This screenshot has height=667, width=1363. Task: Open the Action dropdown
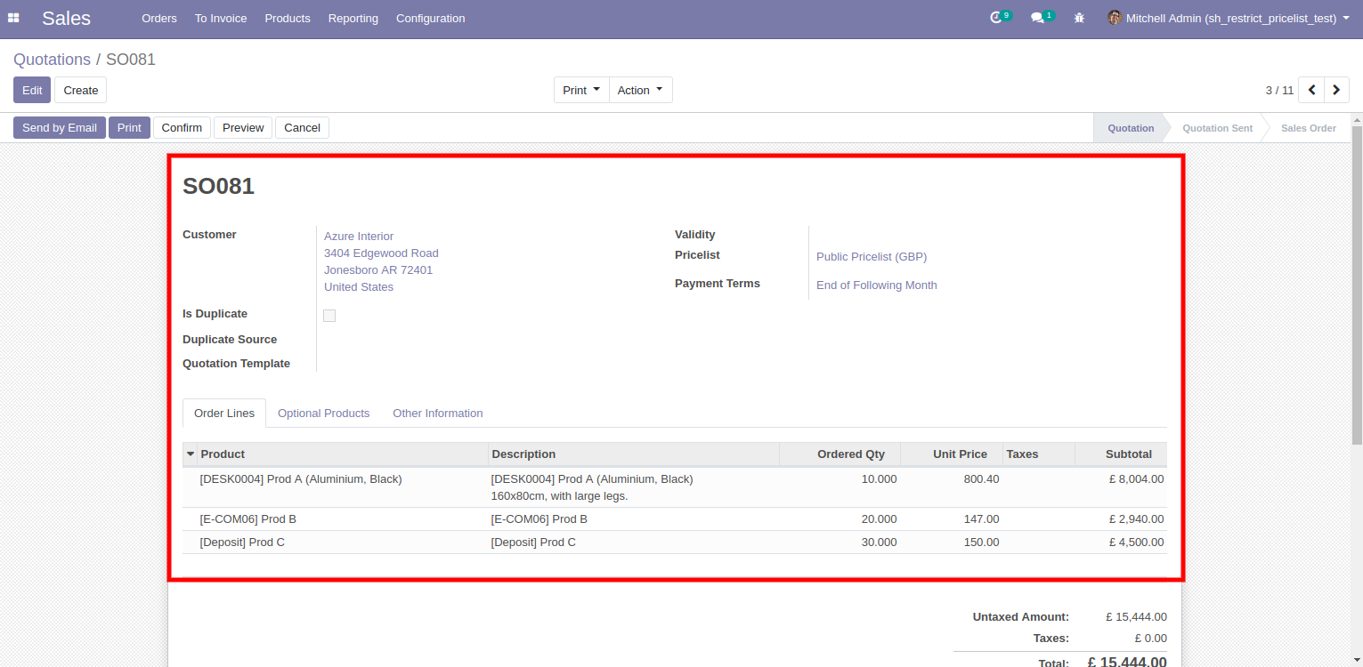[x=640, y=90]
